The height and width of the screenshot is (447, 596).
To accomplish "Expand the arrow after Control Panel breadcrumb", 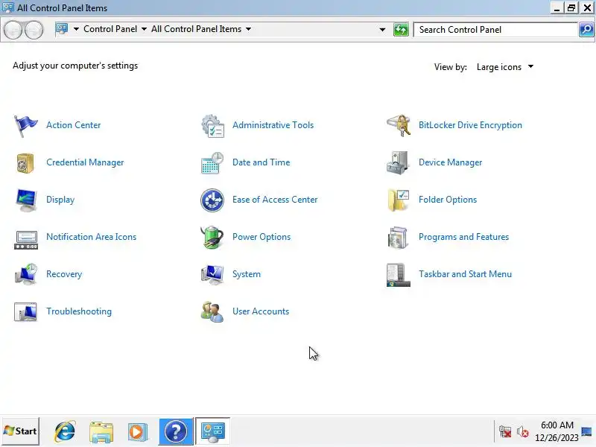I will click(144, 29).
